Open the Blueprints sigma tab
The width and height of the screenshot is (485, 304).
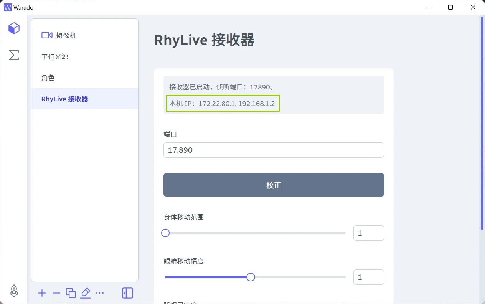(14, 55)
